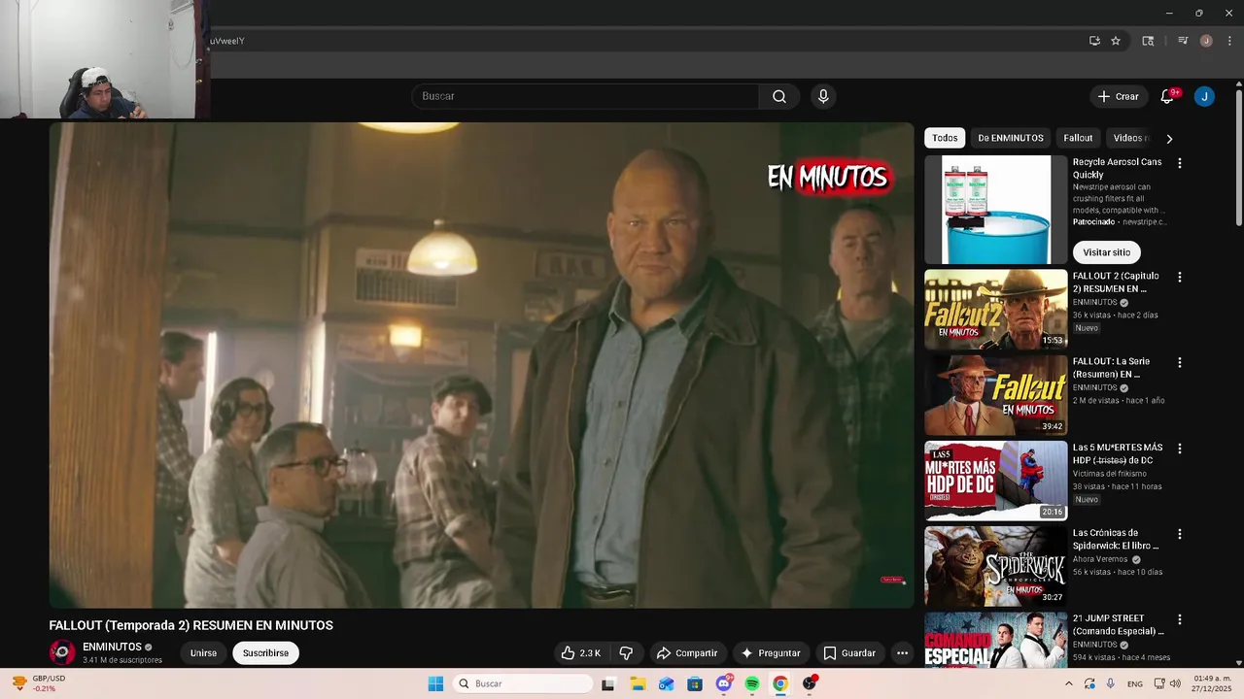Open options for FALLOUT 2 (Capítulo 2) video
Screen dimensions: 1244x699
(x=1180, y=278)
